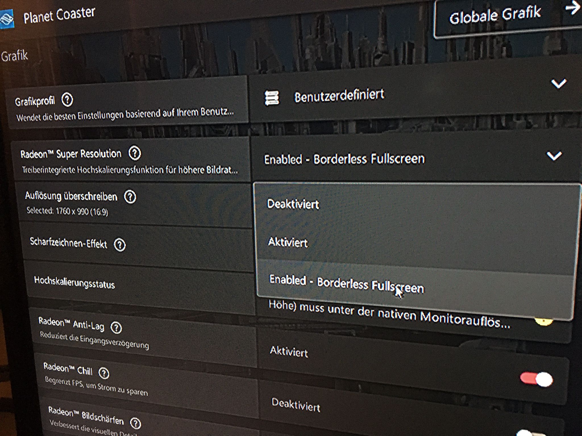Click the Planet Coaster title text
This screenshot has width=582, height=436.
[59, 15]
